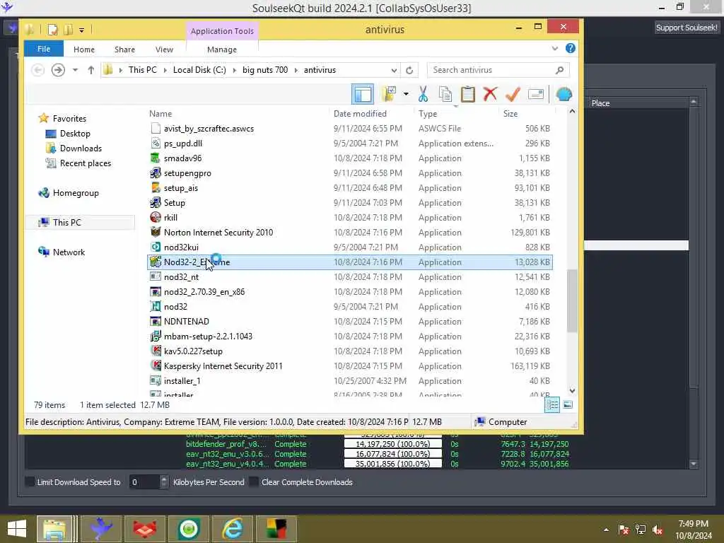Show hidden tray icons arrow
724x543 pixels.
606,530
